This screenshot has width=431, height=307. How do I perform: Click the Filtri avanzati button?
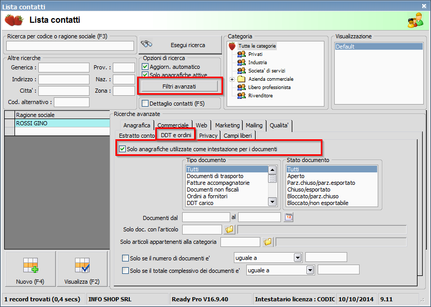point(180,86)
